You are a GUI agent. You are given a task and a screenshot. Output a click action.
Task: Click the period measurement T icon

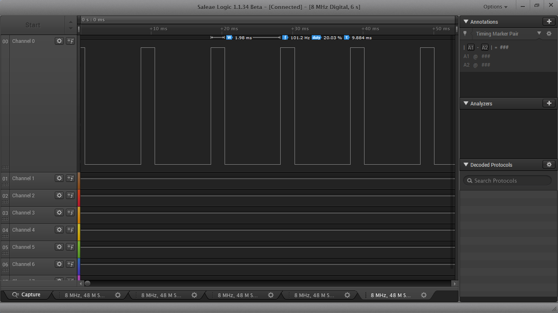click(x=346, y=38)
